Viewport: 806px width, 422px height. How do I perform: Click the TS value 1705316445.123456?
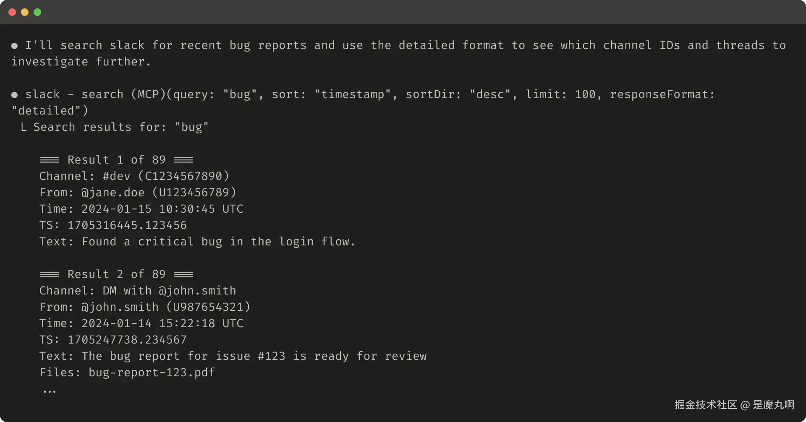(127, 225)
